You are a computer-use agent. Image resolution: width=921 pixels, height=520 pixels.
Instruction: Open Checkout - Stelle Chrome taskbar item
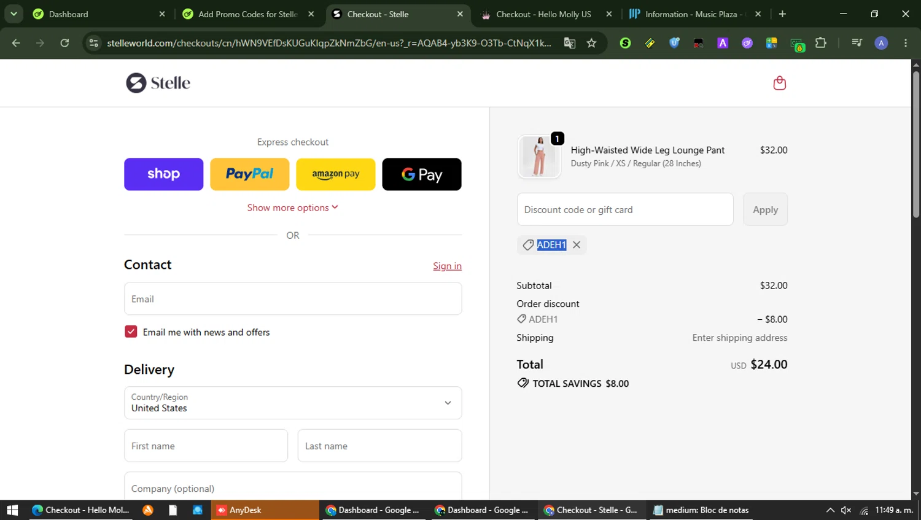pos(592,510)
